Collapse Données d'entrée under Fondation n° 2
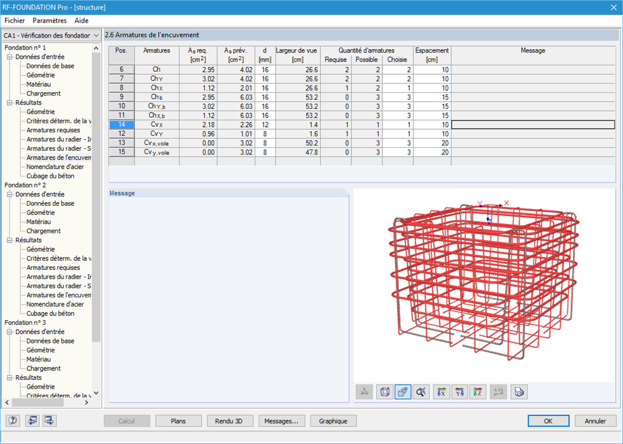The width and height of the screenshot is (623, 444). pyautogui.click(x=10, y=194)
